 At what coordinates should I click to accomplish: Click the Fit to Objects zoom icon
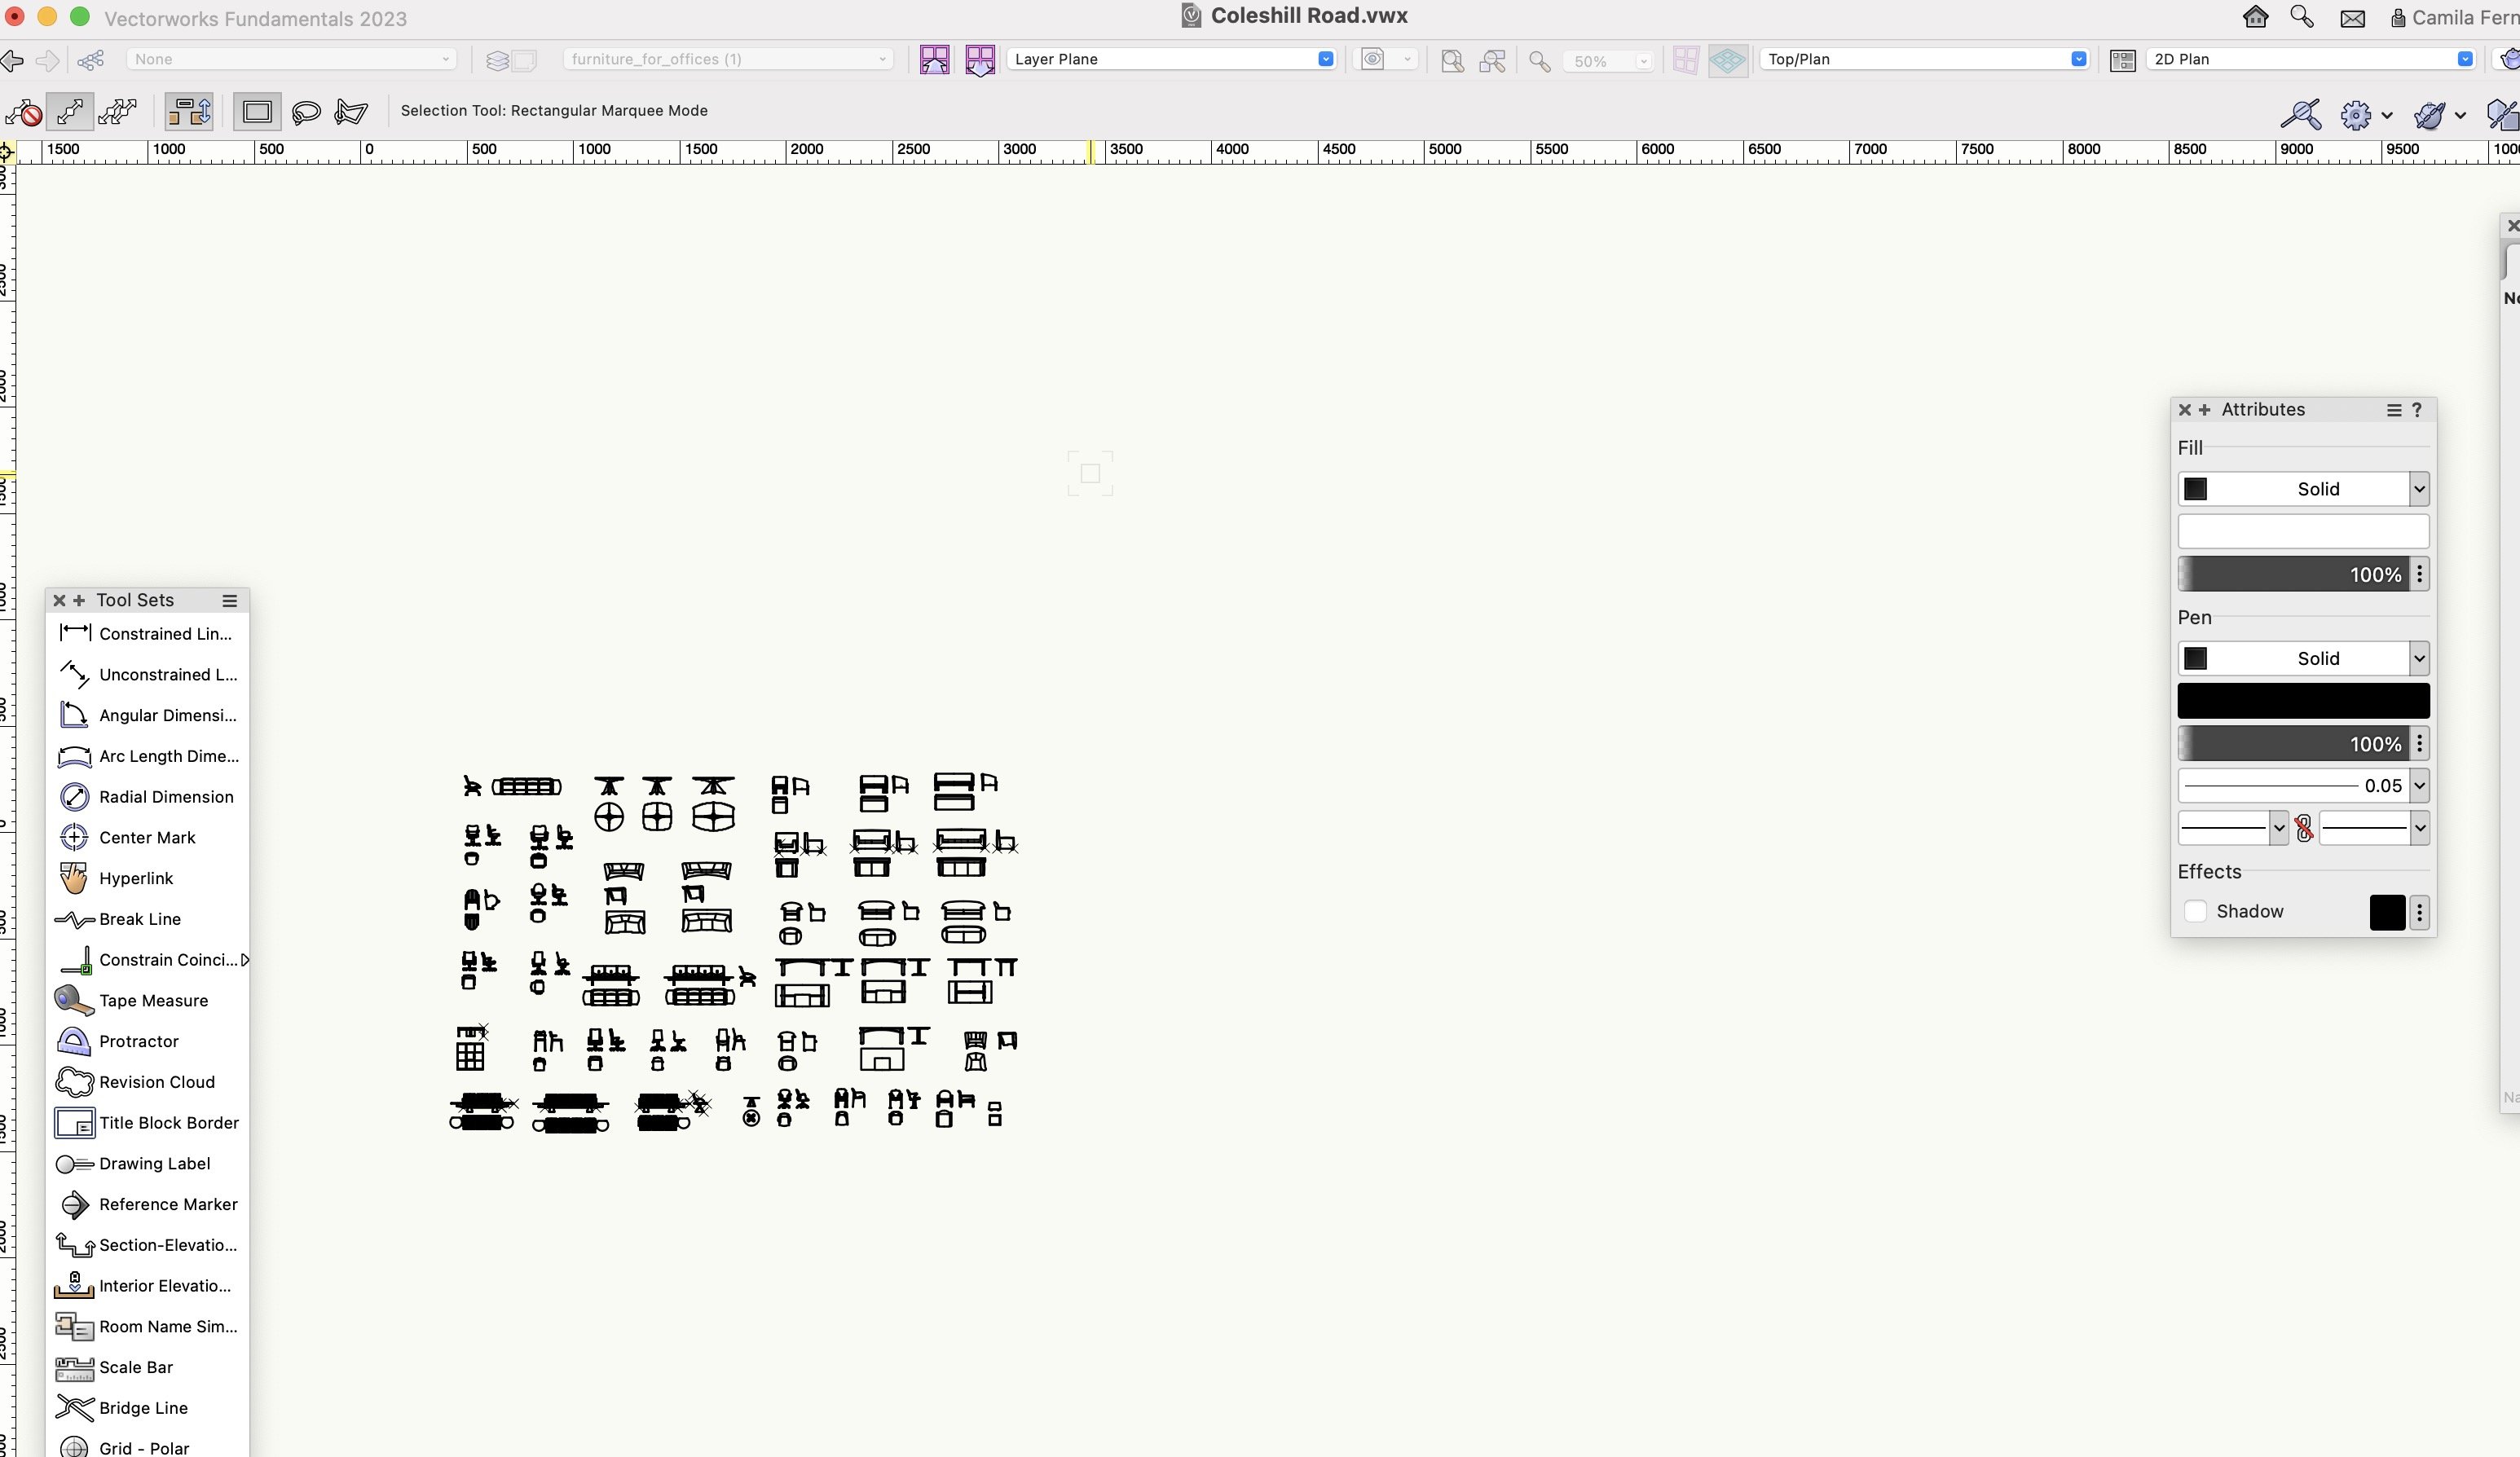click(1492, 60)
